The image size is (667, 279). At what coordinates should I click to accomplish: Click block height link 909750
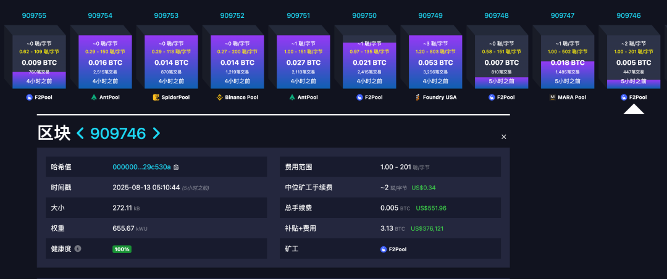[364, 15]
